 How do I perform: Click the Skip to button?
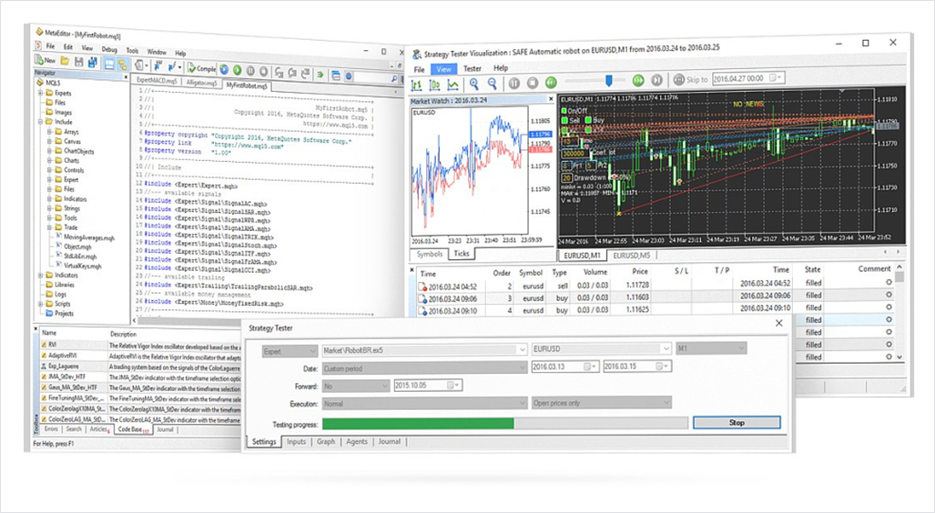(x=690, y=79)
